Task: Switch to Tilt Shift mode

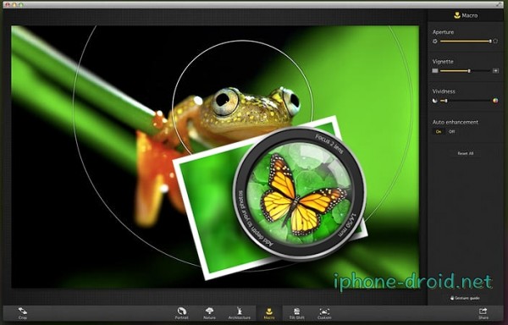Action: tap(296, 313)
